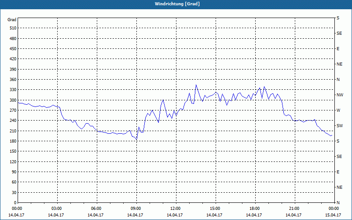The image size is (352, 220).
Task: Click the SW compass label
Action: tap(340, 126)
